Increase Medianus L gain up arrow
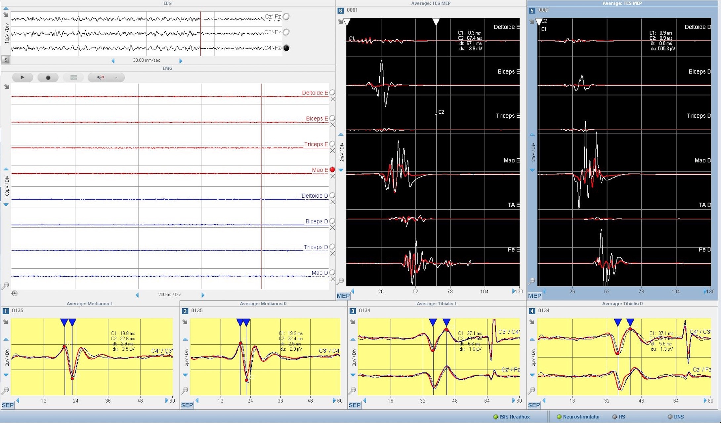This screenshot has height=423, width=721. coord(6,339)
